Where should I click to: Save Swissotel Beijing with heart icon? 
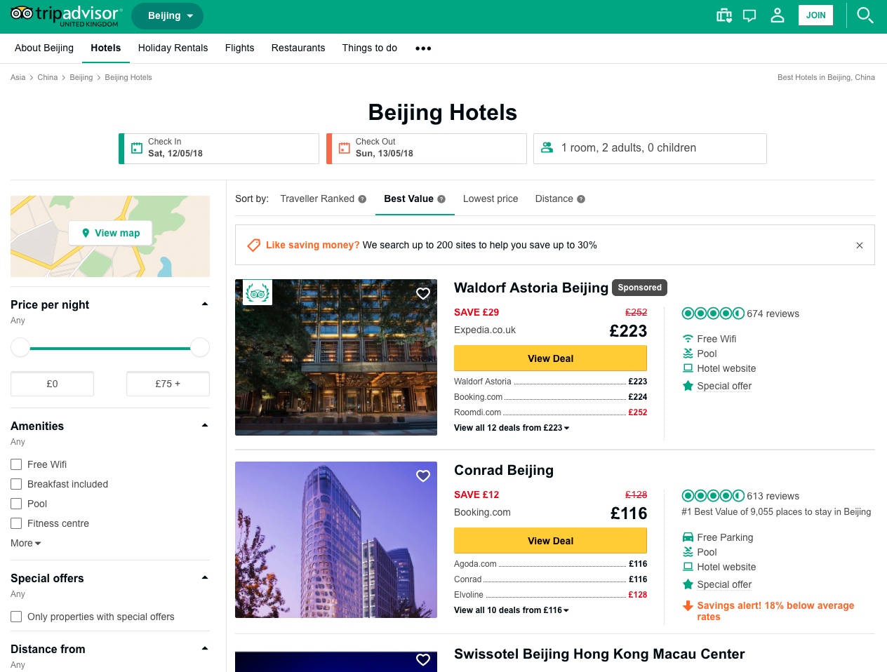(423, 659)
